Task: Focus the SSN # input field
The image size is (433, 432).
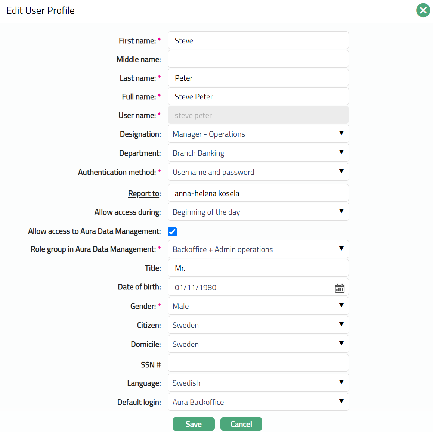Action: click(x=258, y=363)
